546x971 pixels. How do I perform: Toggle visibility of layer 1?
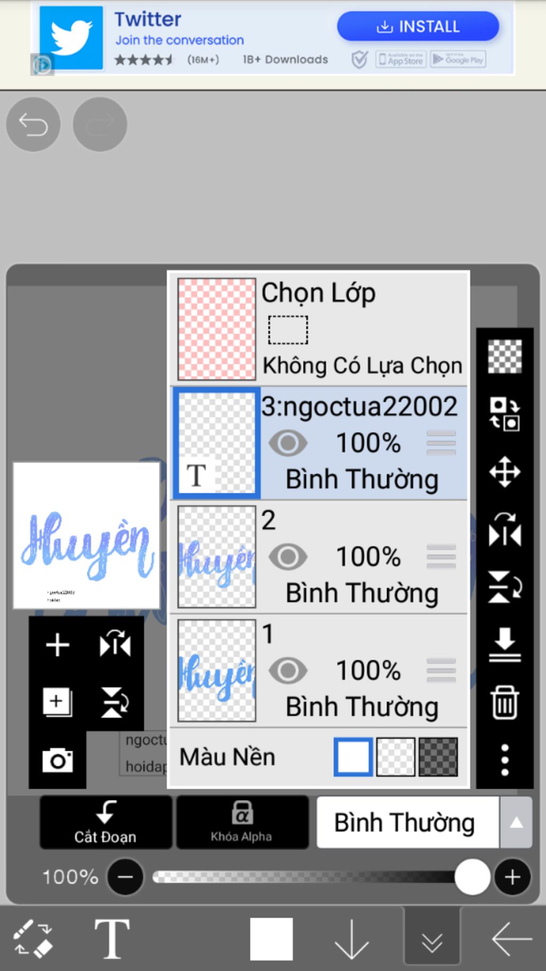288,671
